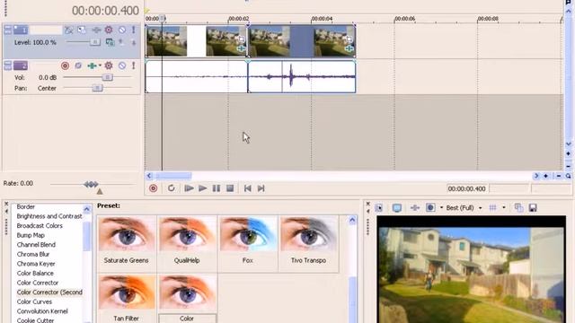Click compositing mode icon beside Level slider

coord(110,42)
